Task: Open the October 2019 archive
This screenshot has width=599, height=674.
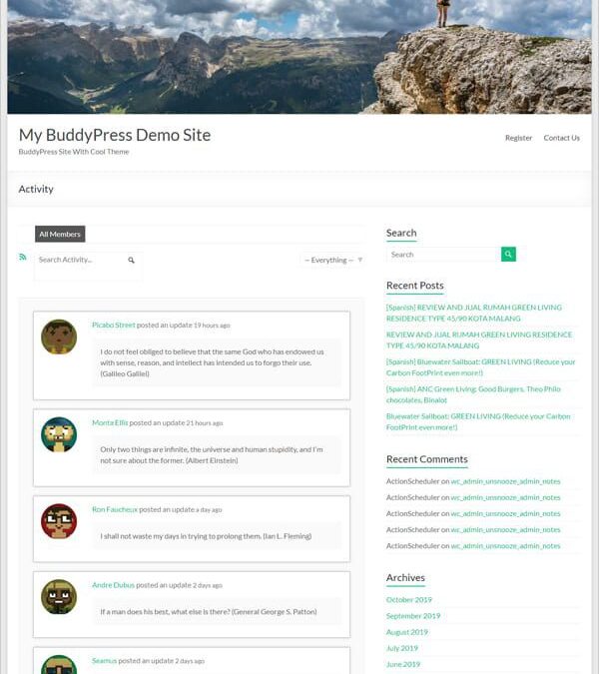Action: (x=409, y=600)
